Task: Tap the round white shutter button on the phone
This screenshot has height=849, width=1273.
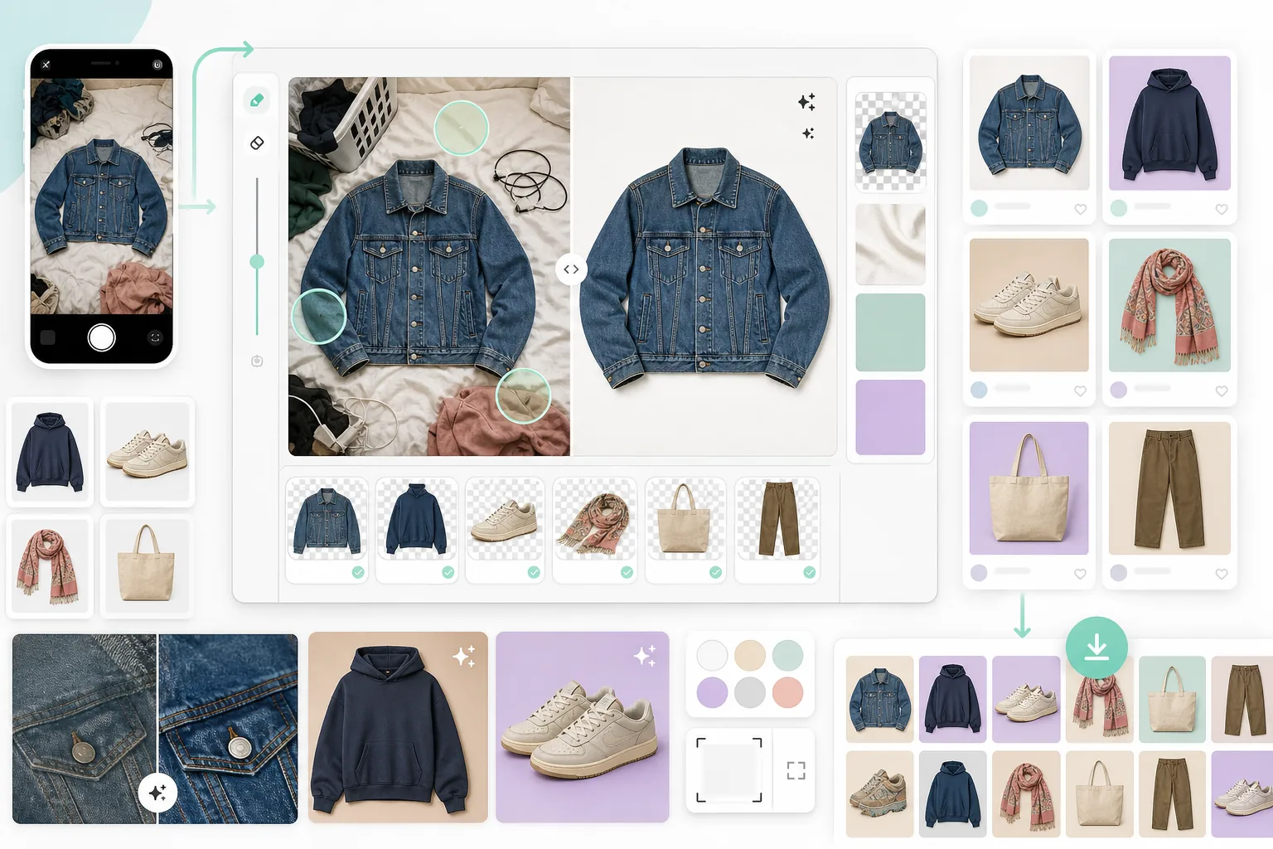Action: tap(101, 337)
